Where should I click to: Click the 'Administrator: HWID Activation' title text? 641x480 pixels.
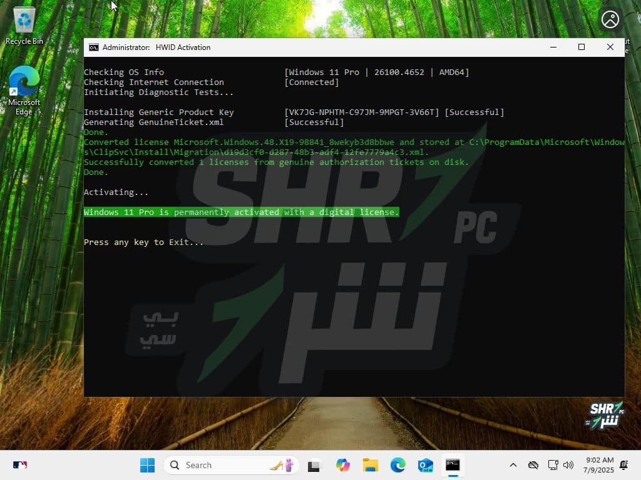(x=156, y=47)
